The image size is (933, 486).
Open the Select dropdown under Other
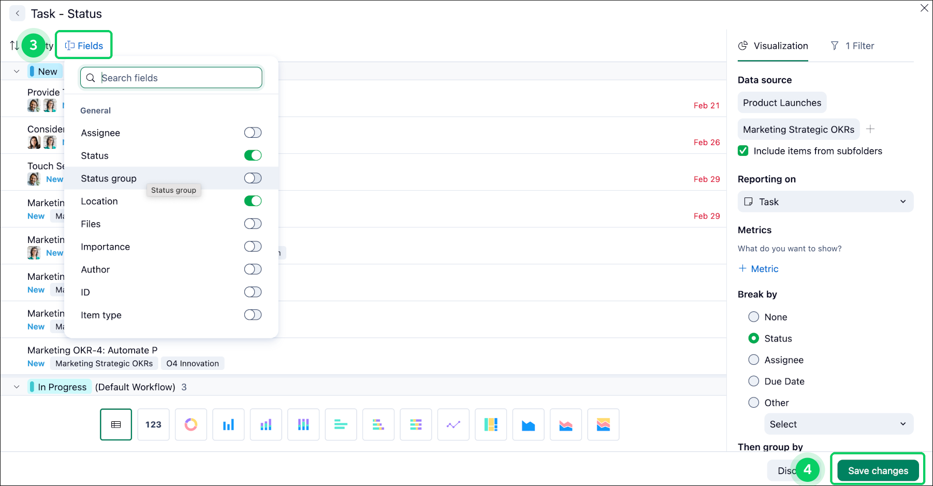(x=838, y=424)
